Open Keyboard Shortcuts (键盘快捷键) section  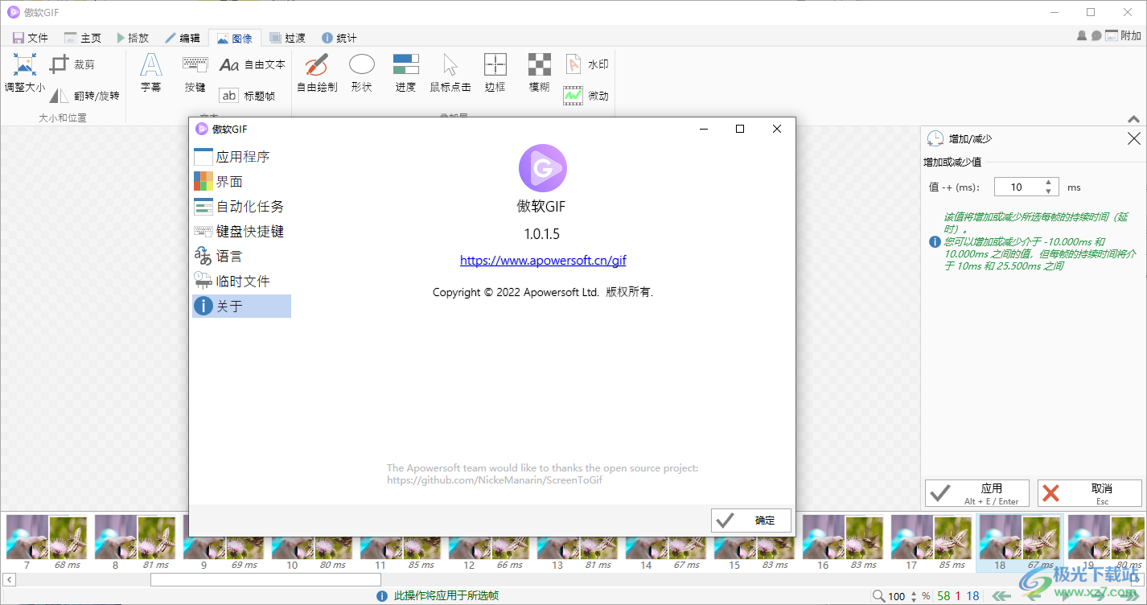pos(241,232)
